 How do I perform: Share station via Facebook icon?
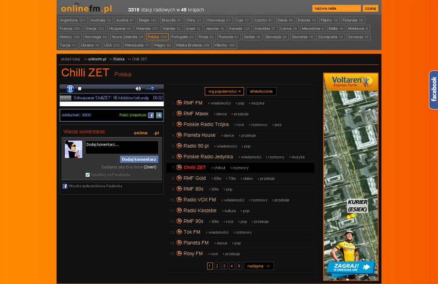pos(151,115)
